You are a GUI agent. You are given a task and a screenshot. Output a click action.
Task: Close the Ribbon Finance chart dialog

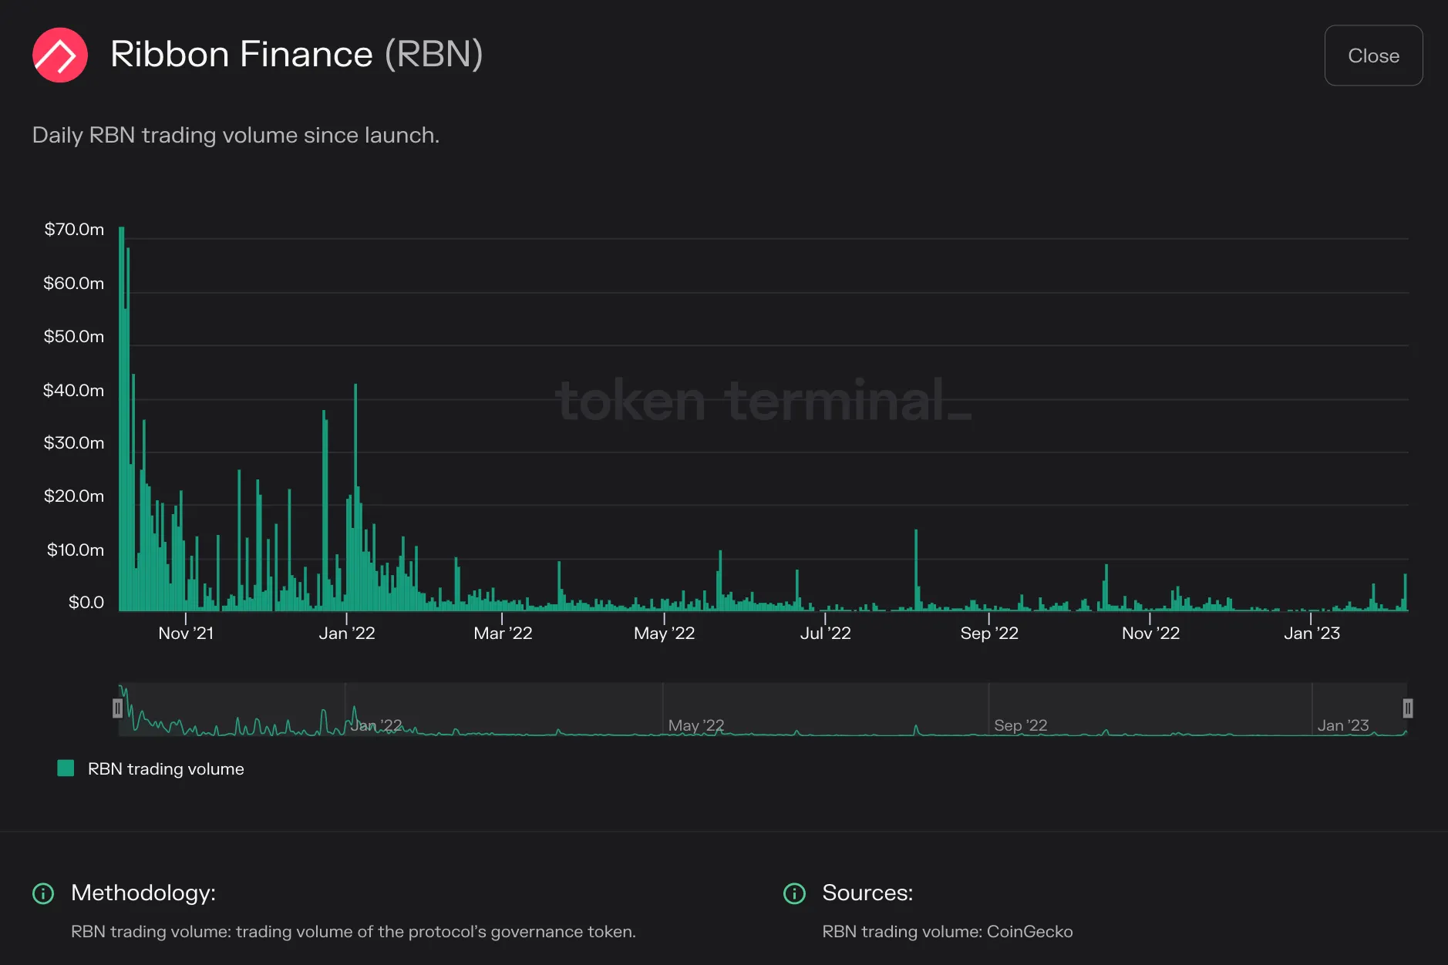point(1373,55)
